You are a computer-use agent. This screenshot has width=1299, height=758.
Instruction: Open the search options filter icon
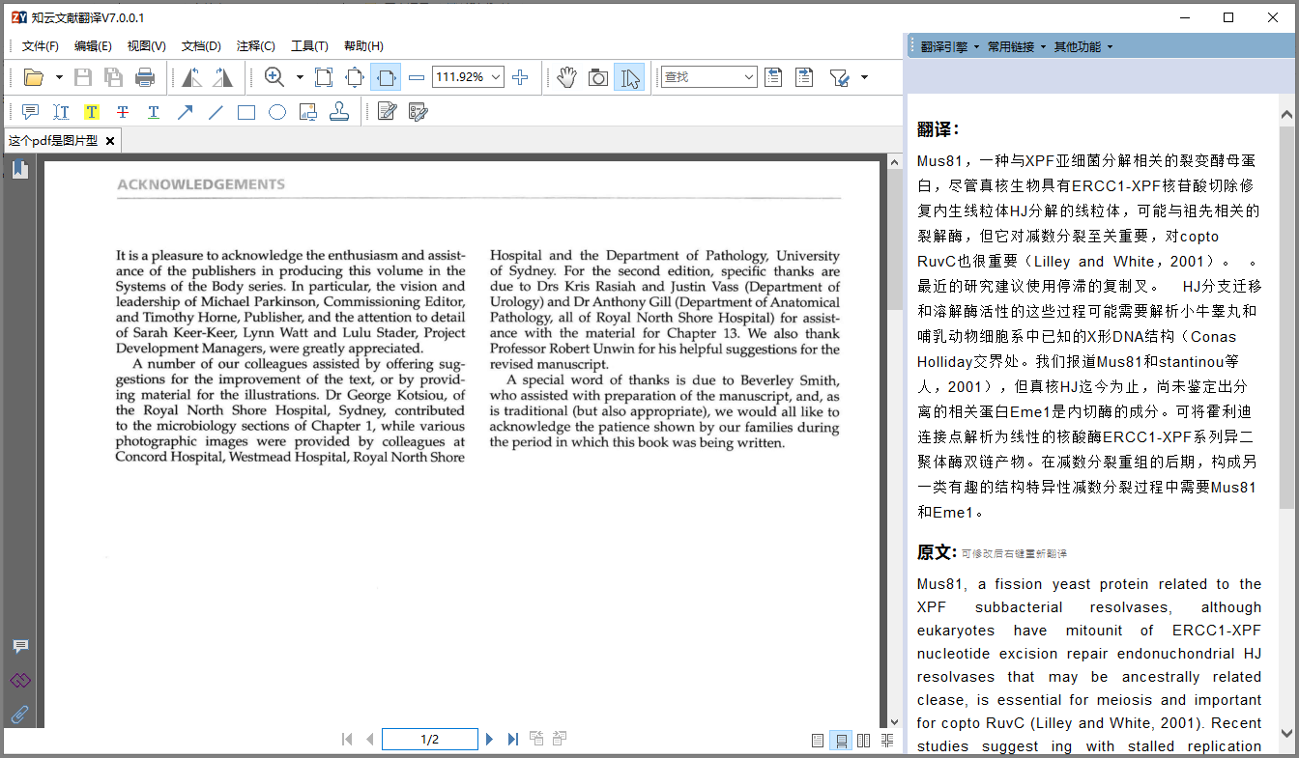[x=839, y=77]
